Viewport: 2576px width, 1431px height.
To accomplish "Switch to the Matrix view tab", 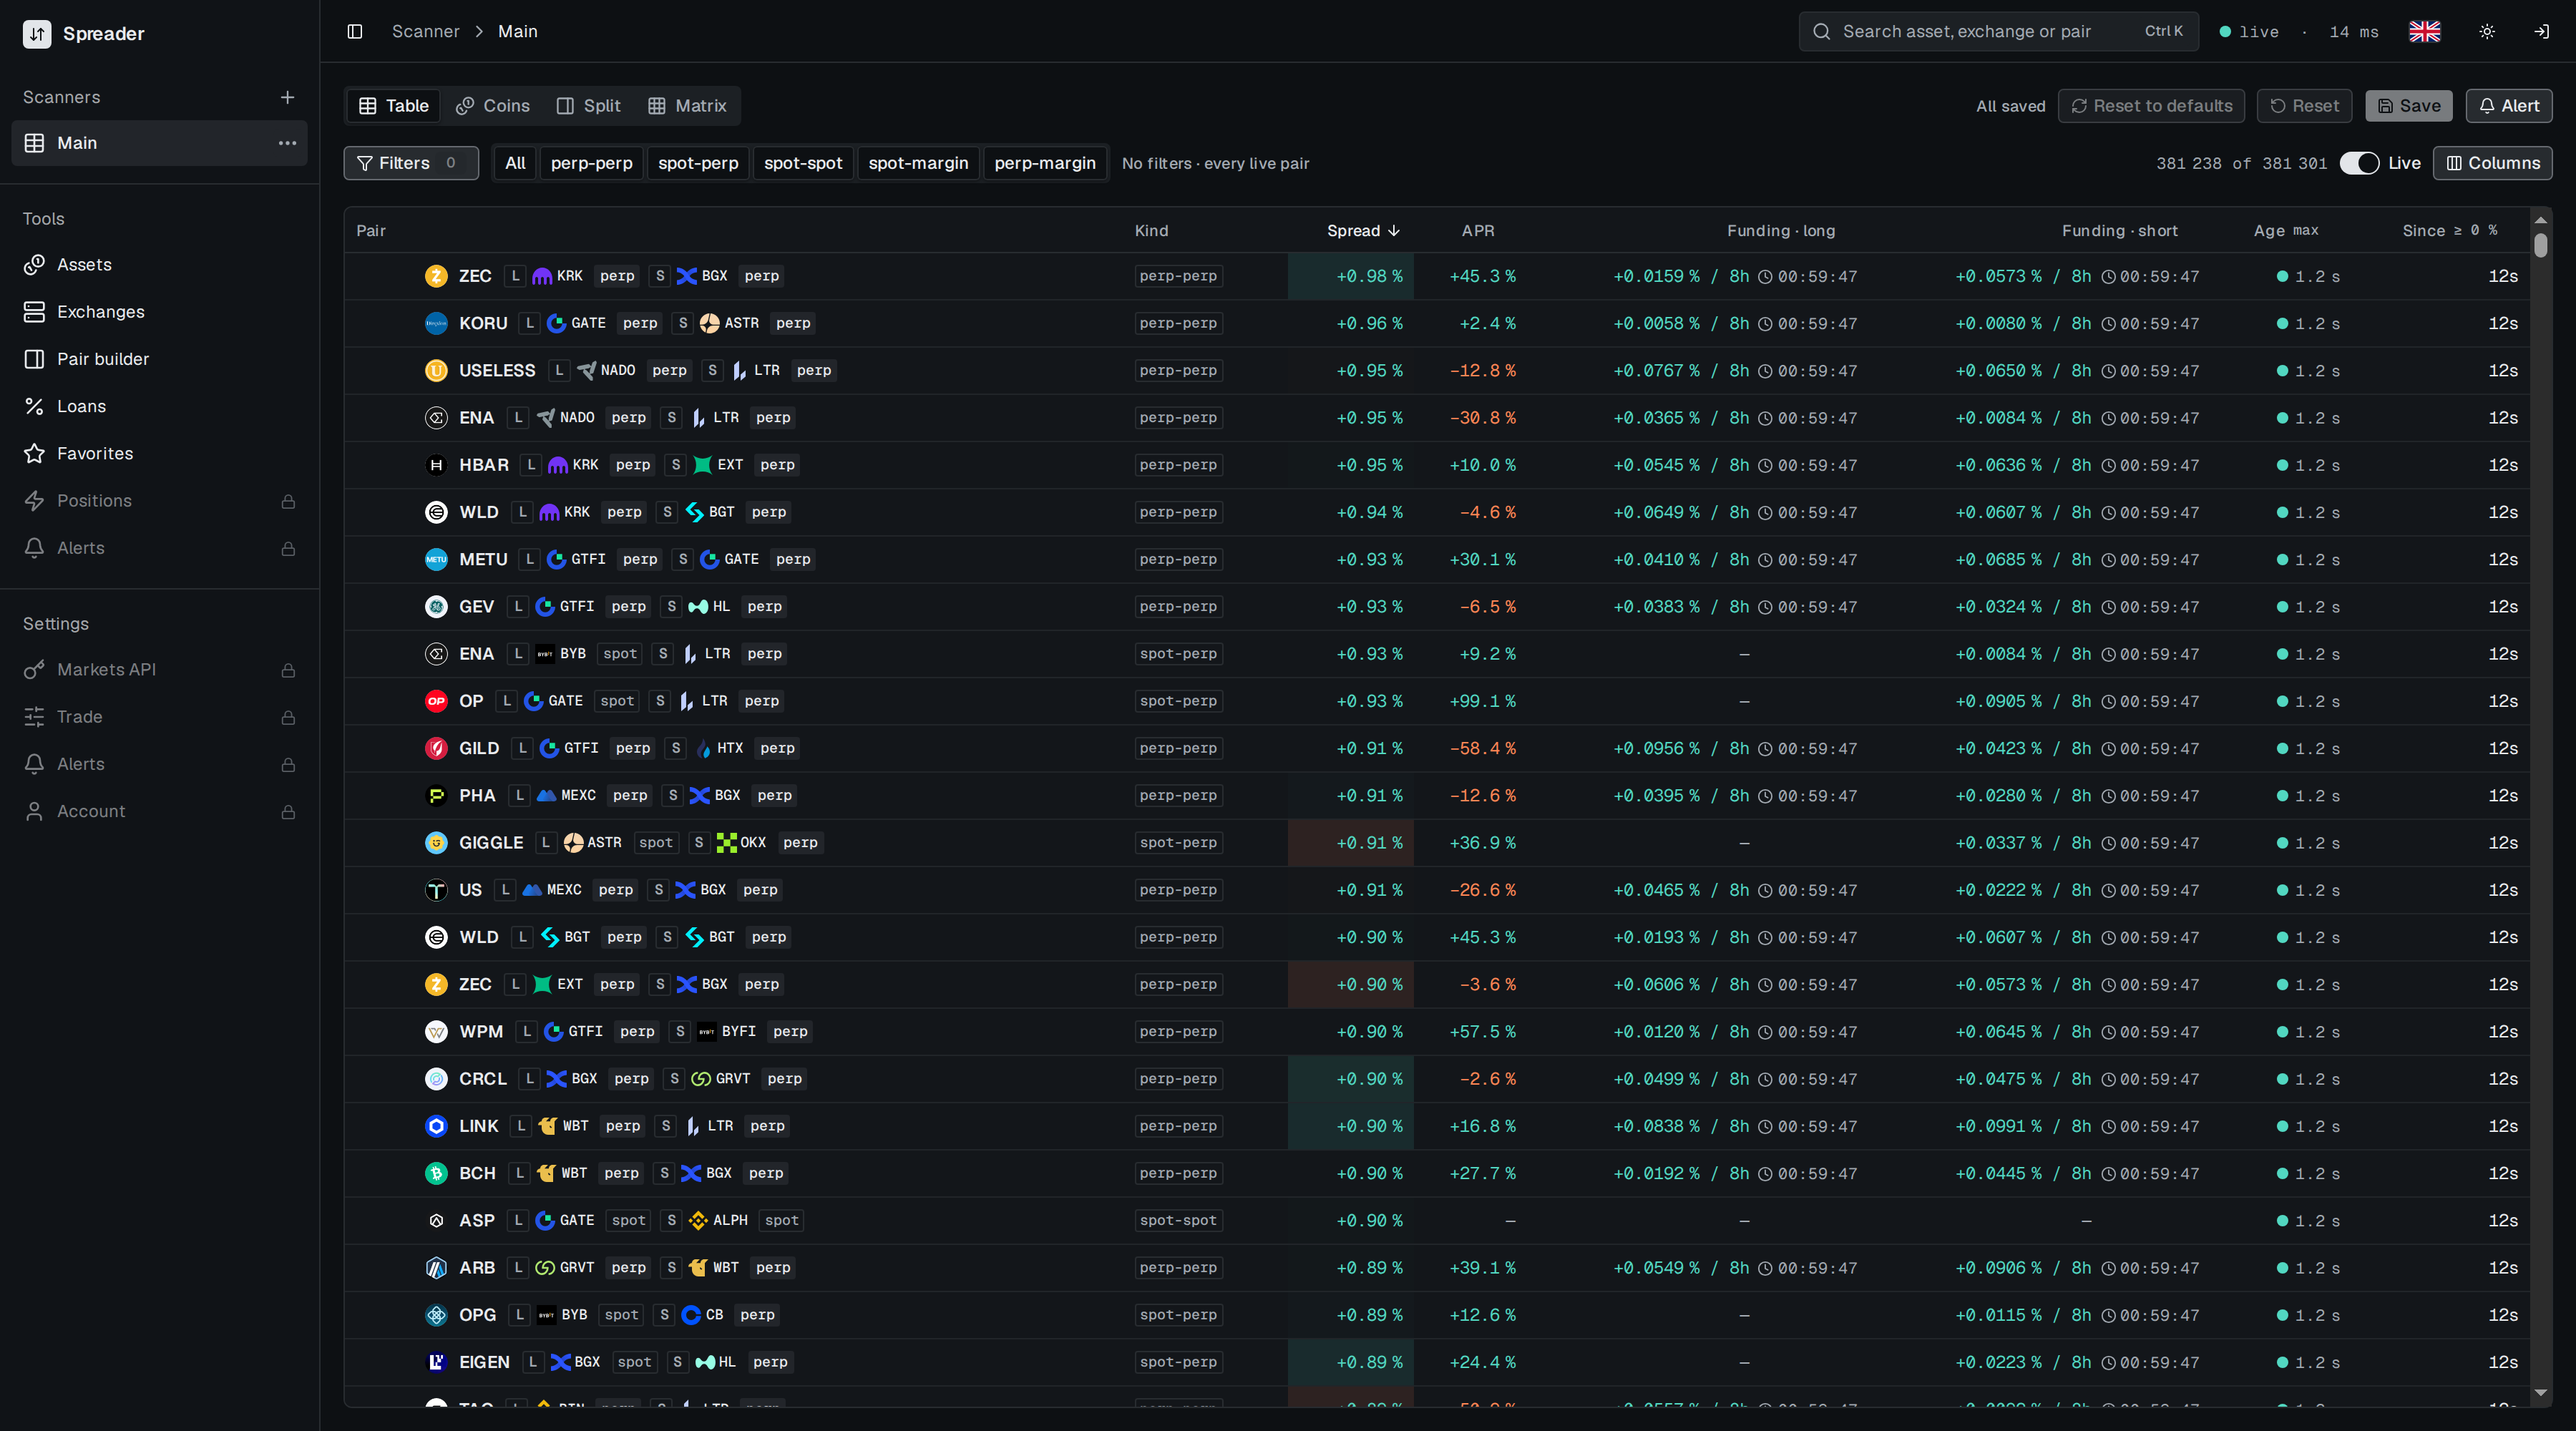I will tap(687, 106).
